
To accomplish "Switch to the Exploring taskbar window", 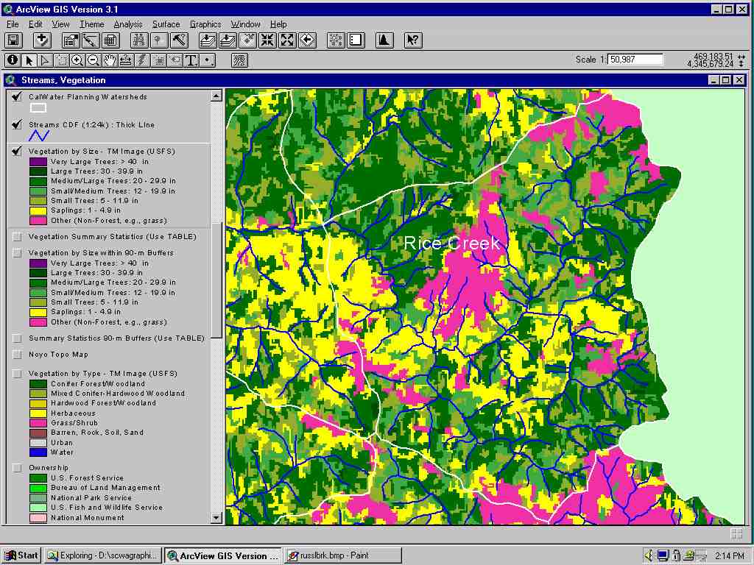I will [x=103, y=555].
